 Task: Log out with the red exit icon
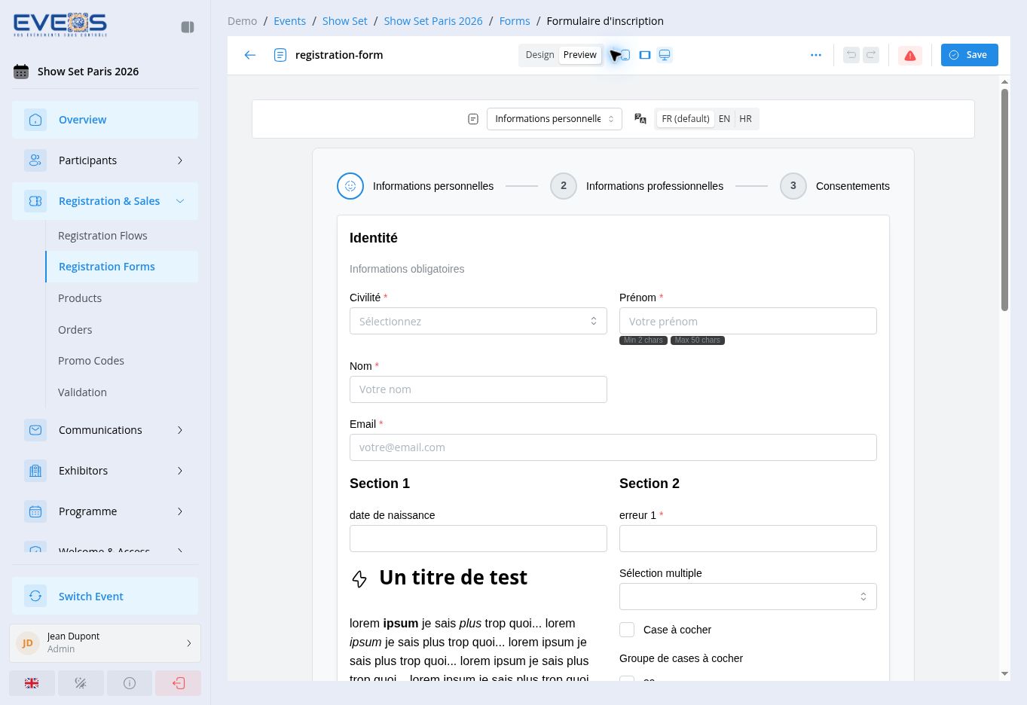[179, 683]
